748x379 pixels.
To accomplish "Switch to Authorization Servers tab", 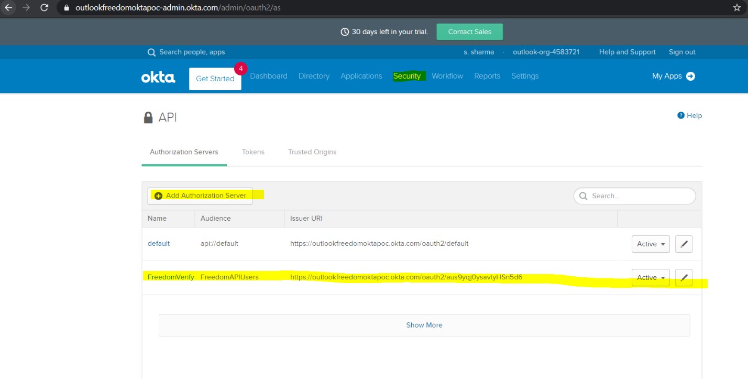I will [184, 152].
